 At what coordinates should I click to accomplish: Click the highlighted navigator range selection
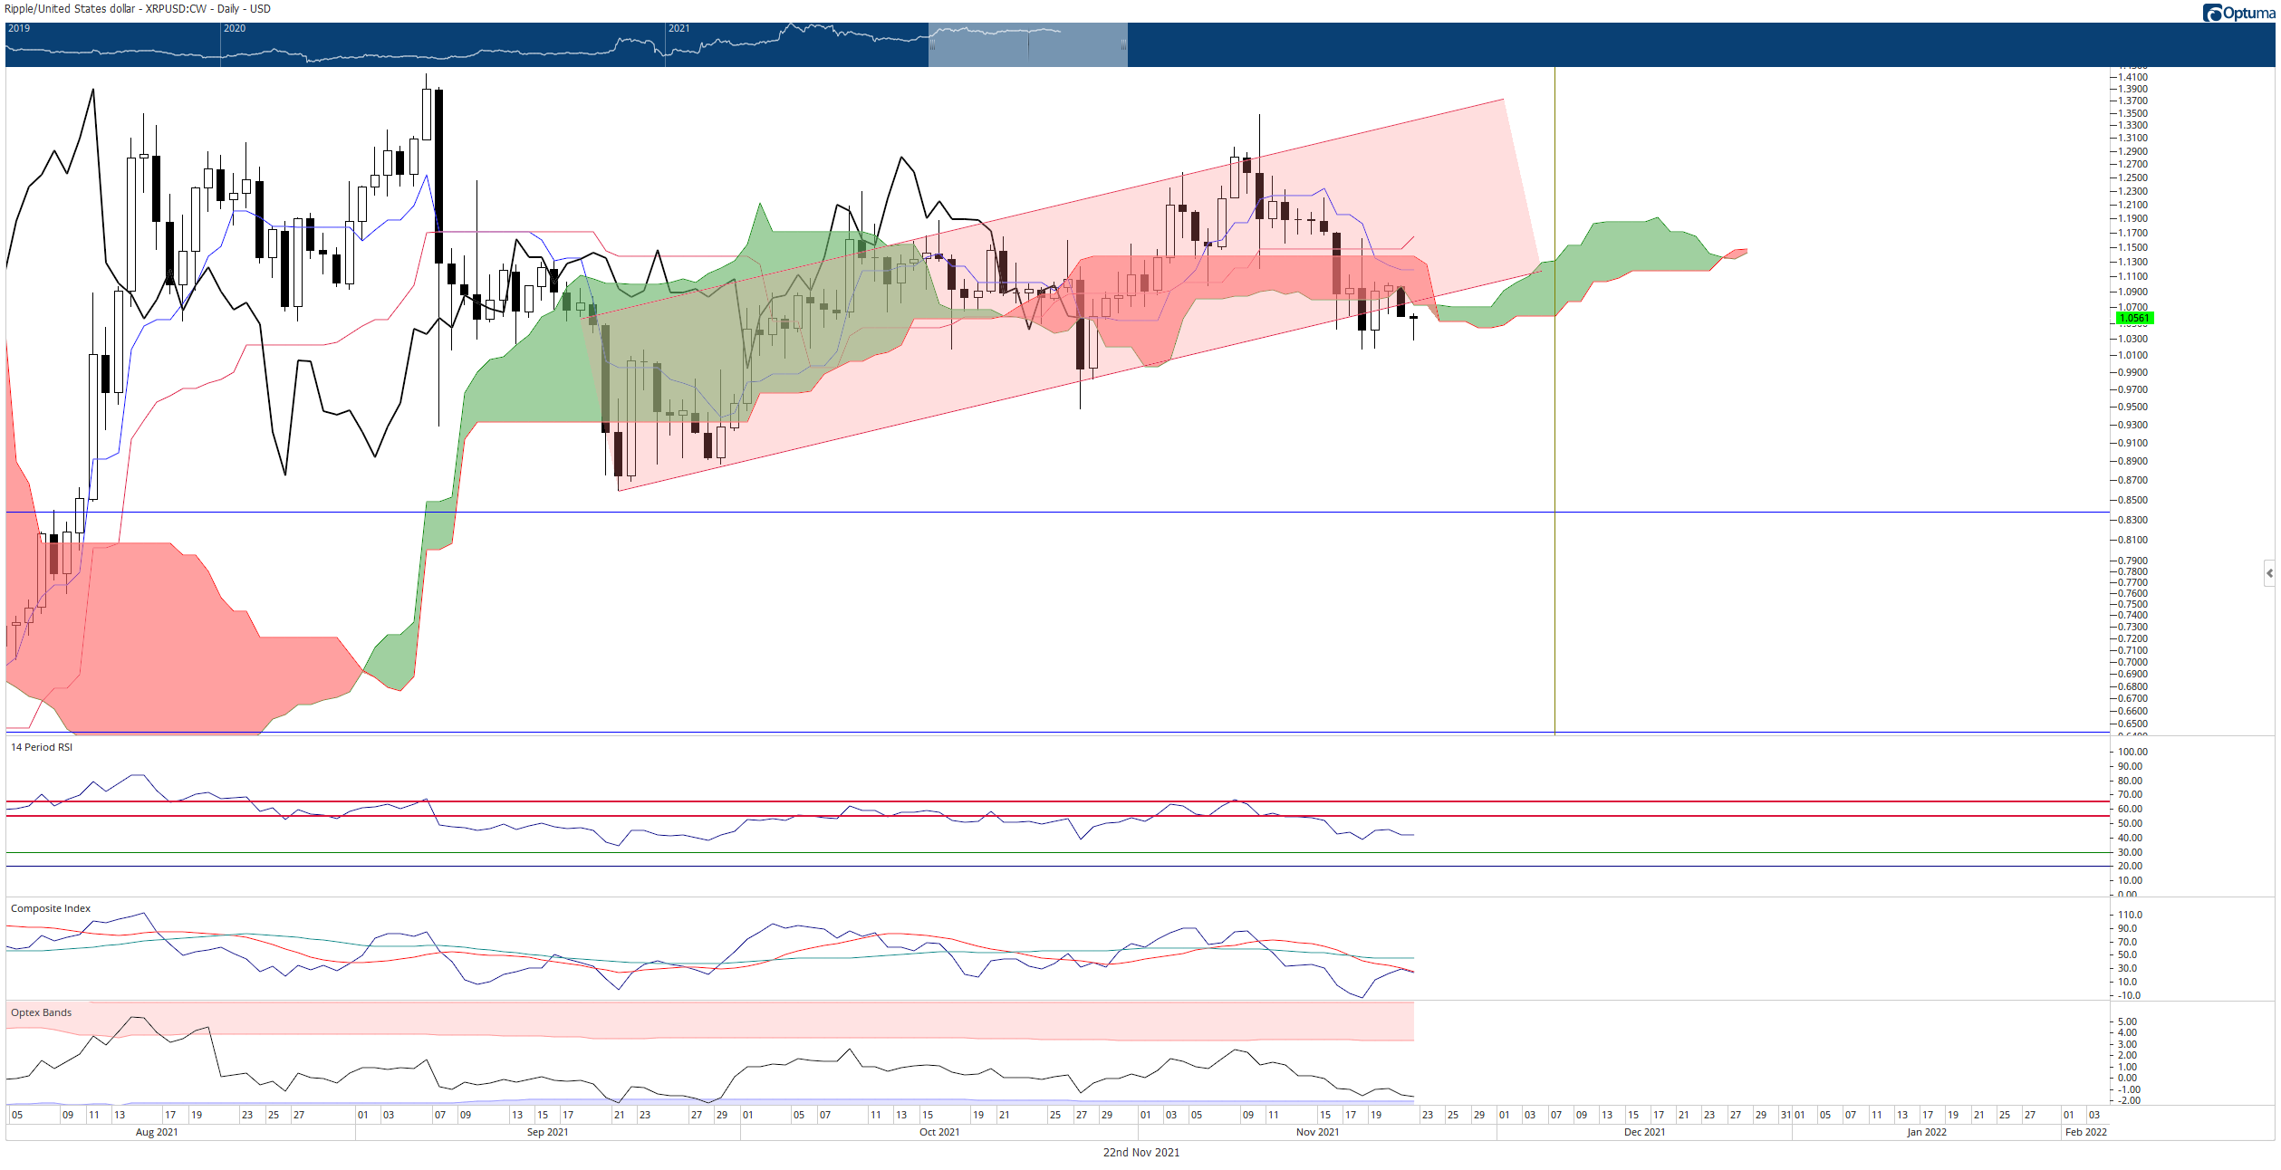tap(1028, 44)
